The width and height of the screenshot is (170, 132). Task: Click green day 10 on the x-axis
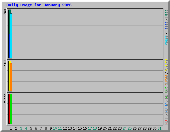[x=55, y=128]
